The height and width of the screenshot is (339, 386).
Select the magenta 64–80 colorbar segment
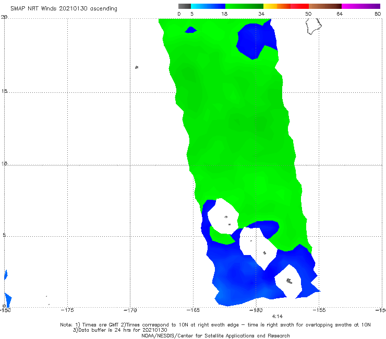click(361, 6)
